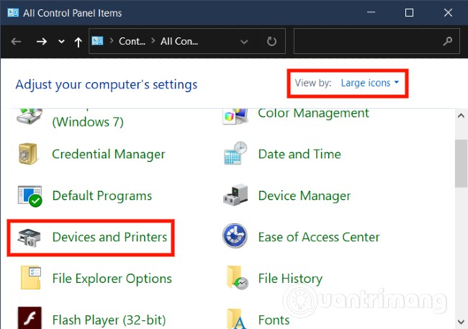This screenshot has height=329, width=468.
Task: Expand chevron before All Con... breadcrumb
Action: point(153,40)
